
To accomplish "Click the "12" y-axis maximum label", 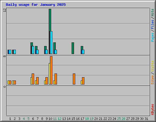I will tap(5, 10).
